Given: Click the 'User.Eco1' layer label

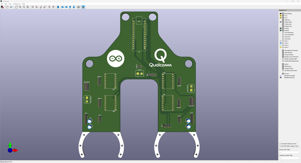Looking at the screenshot, I should tap(287, 37).
